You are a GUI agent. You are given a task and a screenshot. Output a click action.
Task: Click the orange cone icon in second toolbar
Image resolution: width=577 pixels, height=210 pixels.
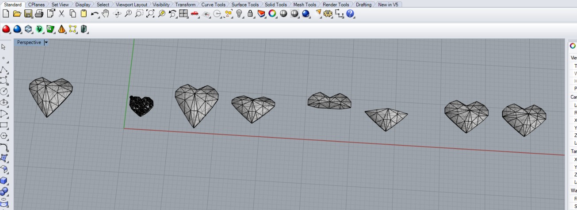point(61,29)
